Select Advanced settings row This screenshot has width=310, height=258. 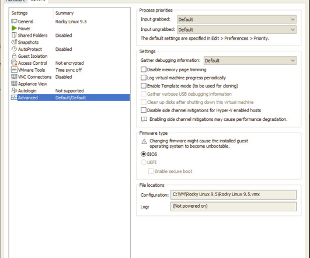(x=71, y=97)
